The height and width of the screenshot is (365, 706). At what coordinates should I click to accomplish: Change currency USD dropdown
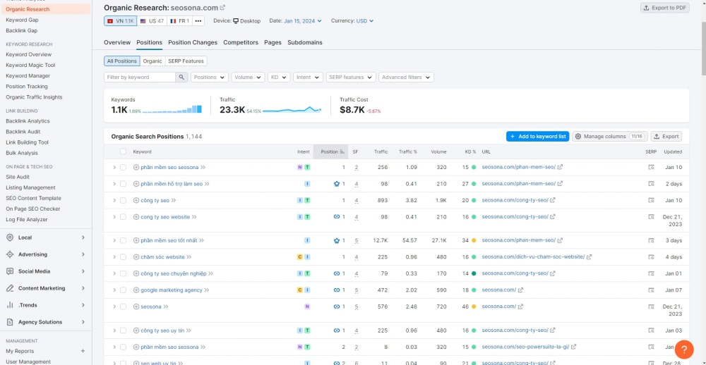365,20
